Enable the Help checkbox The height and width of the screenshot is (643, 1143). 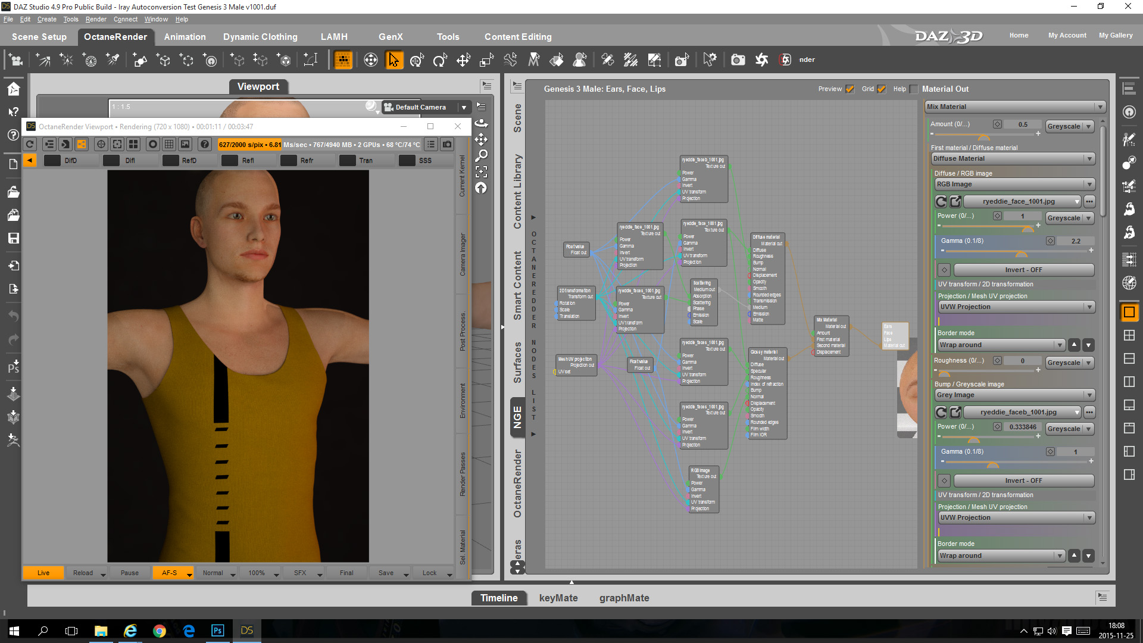[x=914, y=89]
